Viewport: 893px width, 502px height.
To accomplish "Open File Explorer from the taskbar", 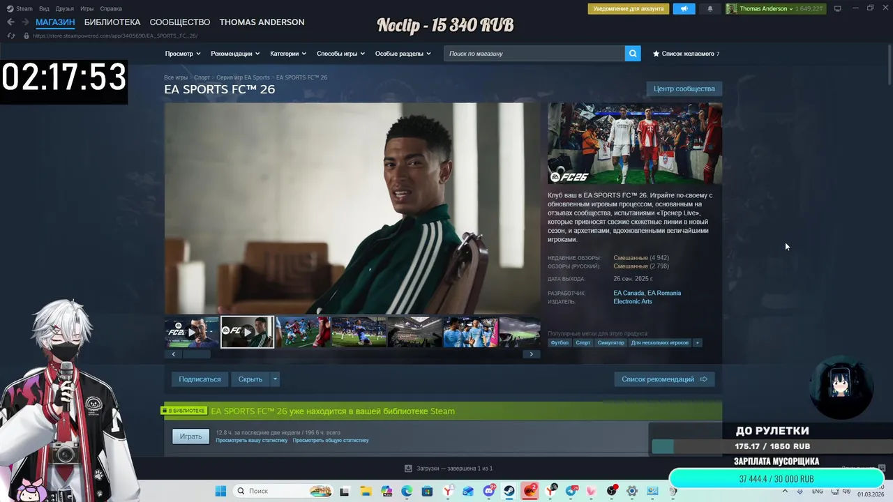I will pos(366,491).
